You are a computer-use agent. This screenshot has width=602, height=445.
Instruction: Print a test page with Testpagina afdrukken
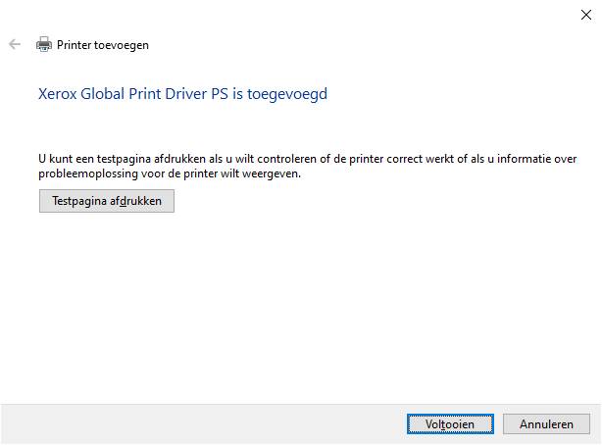106,201
